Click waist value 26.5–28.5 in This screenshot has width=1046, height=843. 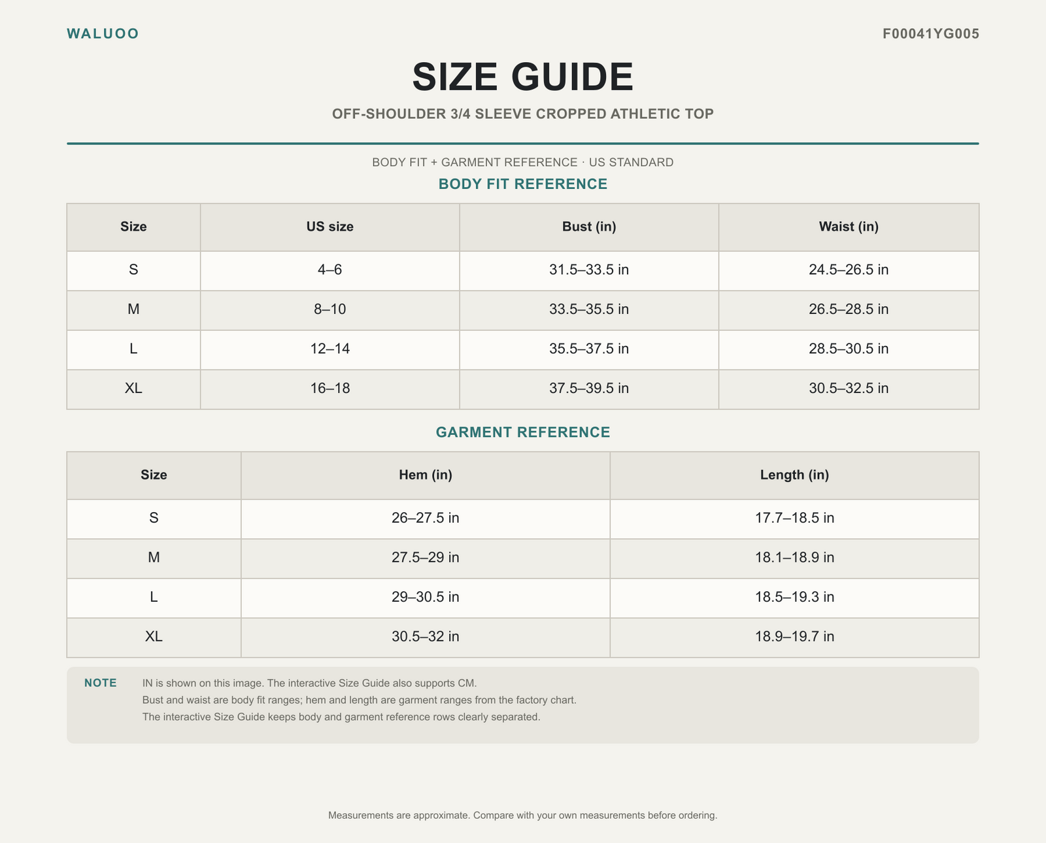(x=849, y=309)
